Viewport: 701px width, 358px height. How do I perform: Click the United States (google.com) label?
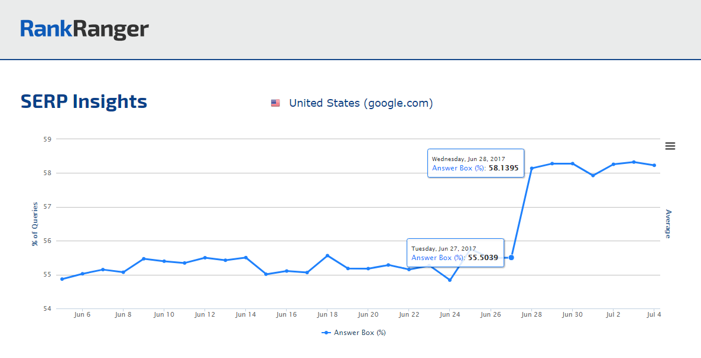click(361, 103)
